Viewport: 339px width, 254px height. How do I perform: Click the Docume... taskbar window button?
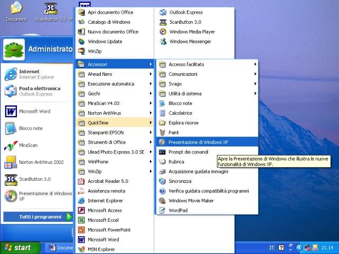60,248
